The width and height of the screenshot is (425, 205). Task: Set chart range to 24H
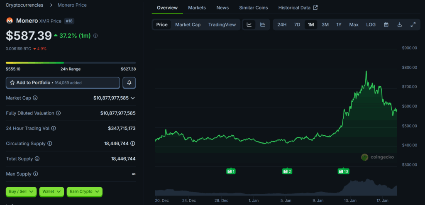coord(282,24)
